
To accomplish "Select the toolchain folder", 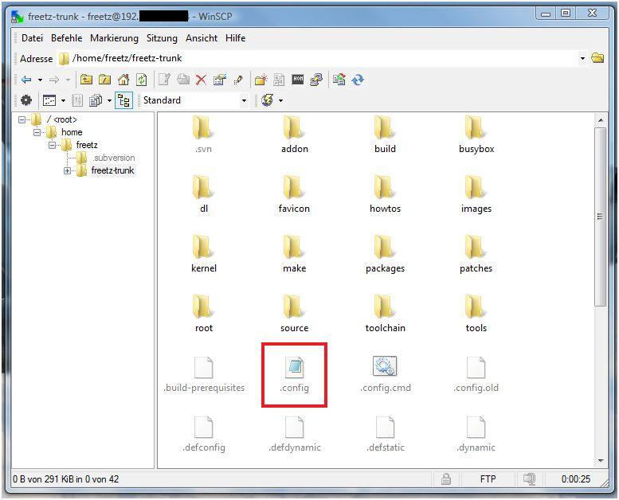I will (385, 314).
